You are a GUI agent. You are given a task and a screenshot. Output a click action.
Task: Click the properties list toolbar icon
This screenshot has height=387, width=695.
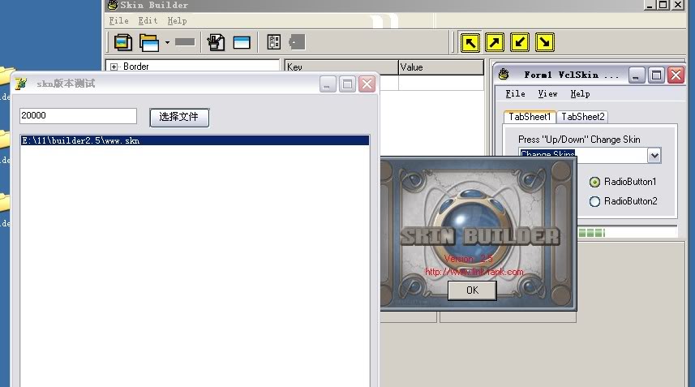[x=274, y=42]
